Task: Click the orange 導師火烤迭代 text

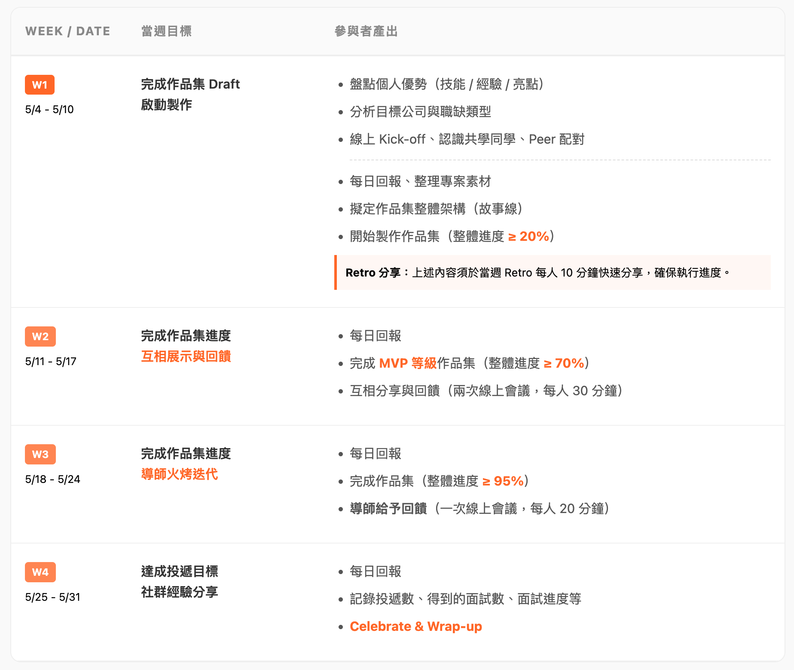Action: [179, 474]
